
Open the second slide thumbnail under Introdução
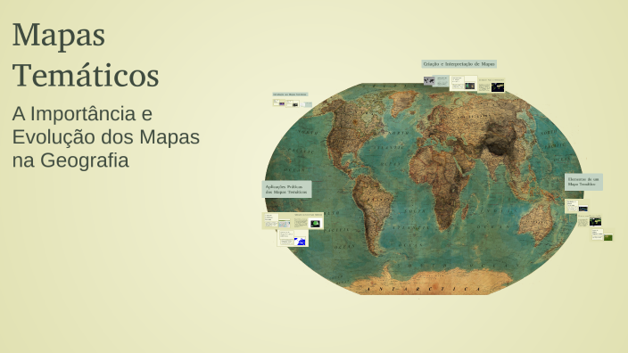click(293, 103)
